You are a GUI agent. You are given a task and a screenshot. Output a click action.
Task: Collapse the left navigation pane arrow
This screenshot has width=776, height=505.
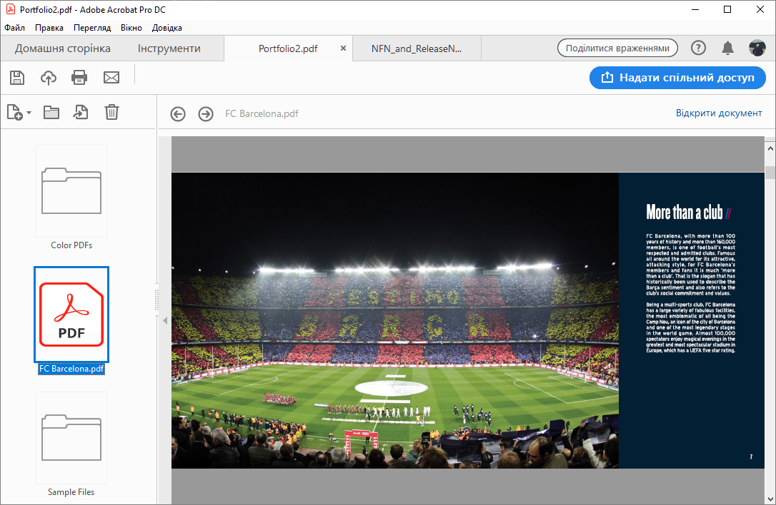tap(165, 321)
